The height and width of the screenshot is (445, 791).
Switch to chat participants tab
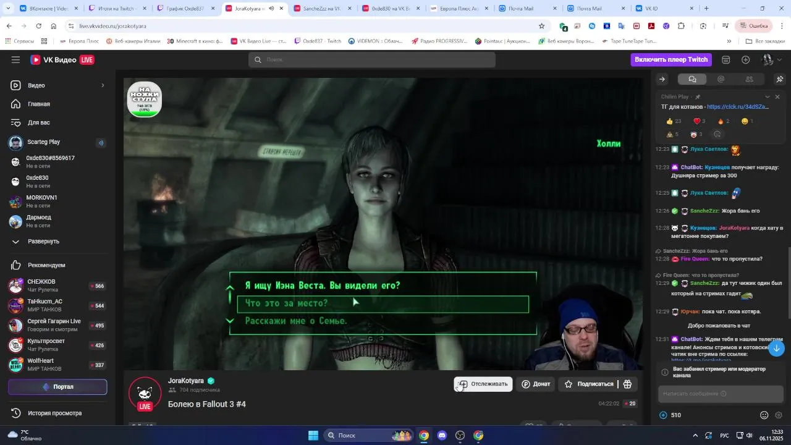[x=749, y=79]
